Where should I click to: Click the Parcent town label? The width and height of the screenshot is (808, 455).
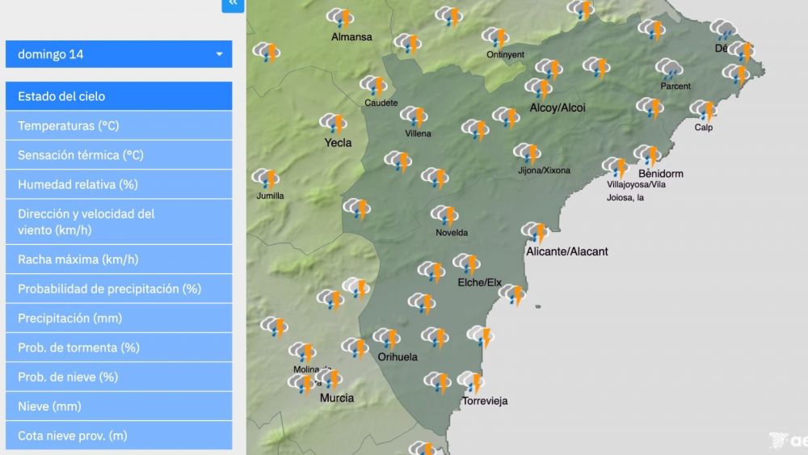point(675,86)
